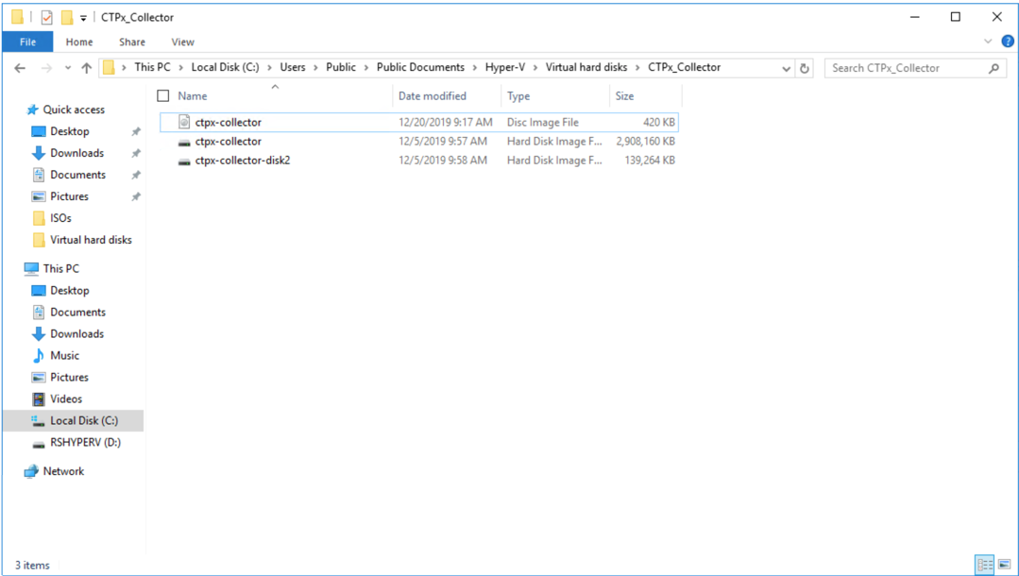Open the ISOs folder in sidebar
Viewport: 1019px width, 576px height.
point(60,218)
